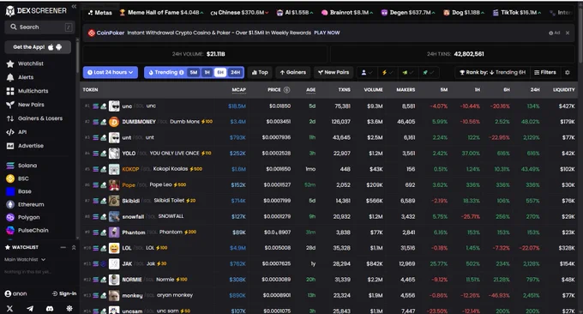Sort by VOLUME column header
This screenshot has width=583, height=314.
tap(373, 90)
